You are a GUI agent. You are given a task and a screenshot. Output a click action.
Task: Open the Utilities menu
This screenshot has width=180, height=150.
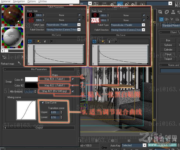pyautogui.click(x=43, y=2)
